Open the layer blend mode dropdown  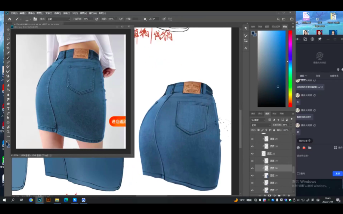[x=260, y=125]
